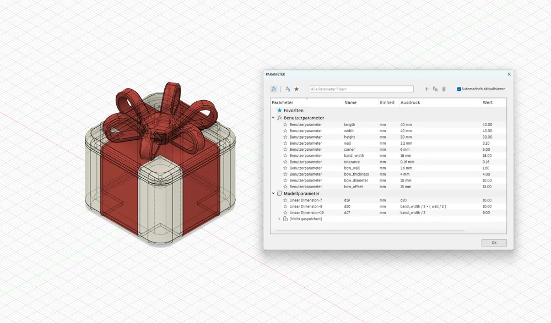Confirm the dialog with OK

[x=493, y=243]
